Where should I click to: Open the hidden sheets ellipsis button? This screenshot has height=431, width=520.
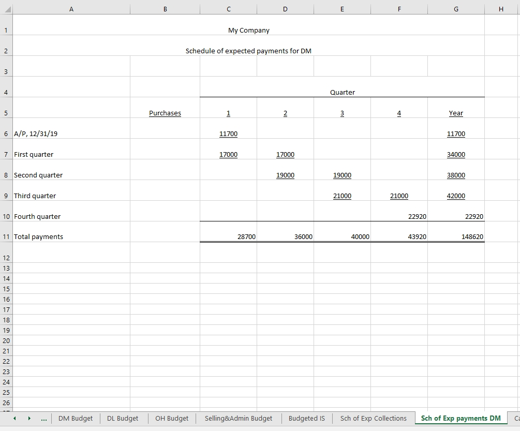(x=44, y=418)
